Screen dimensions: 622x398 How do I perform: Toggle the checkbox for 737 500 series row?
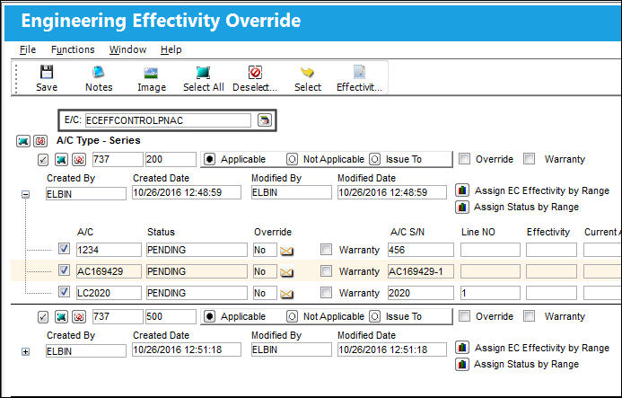click(43, 317)
